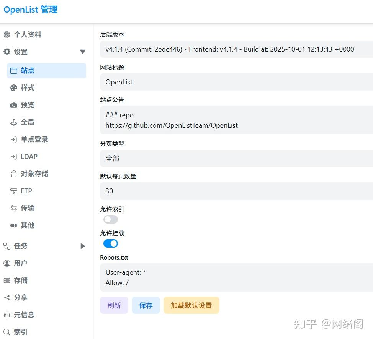Switch to the 站点 settings tab
Image resolution: width=373 pixels, height=339 pixels.
click(x=27, y=70)
